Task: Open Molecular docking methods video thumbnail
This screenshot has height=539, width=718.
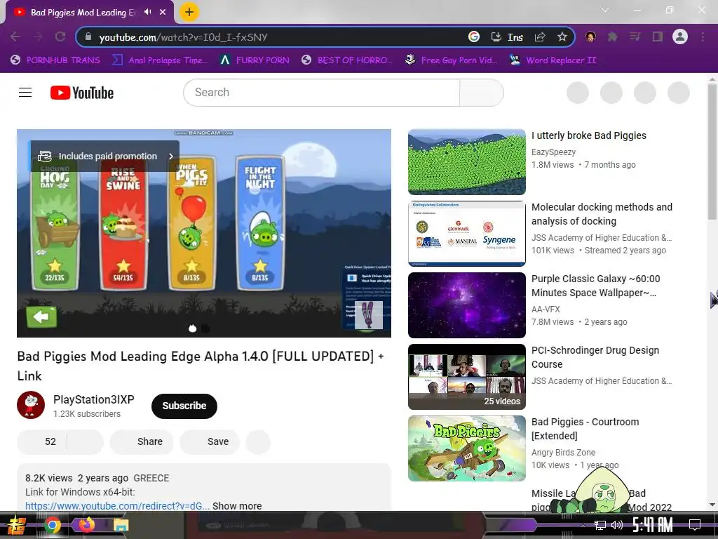Action: (466, 233)
